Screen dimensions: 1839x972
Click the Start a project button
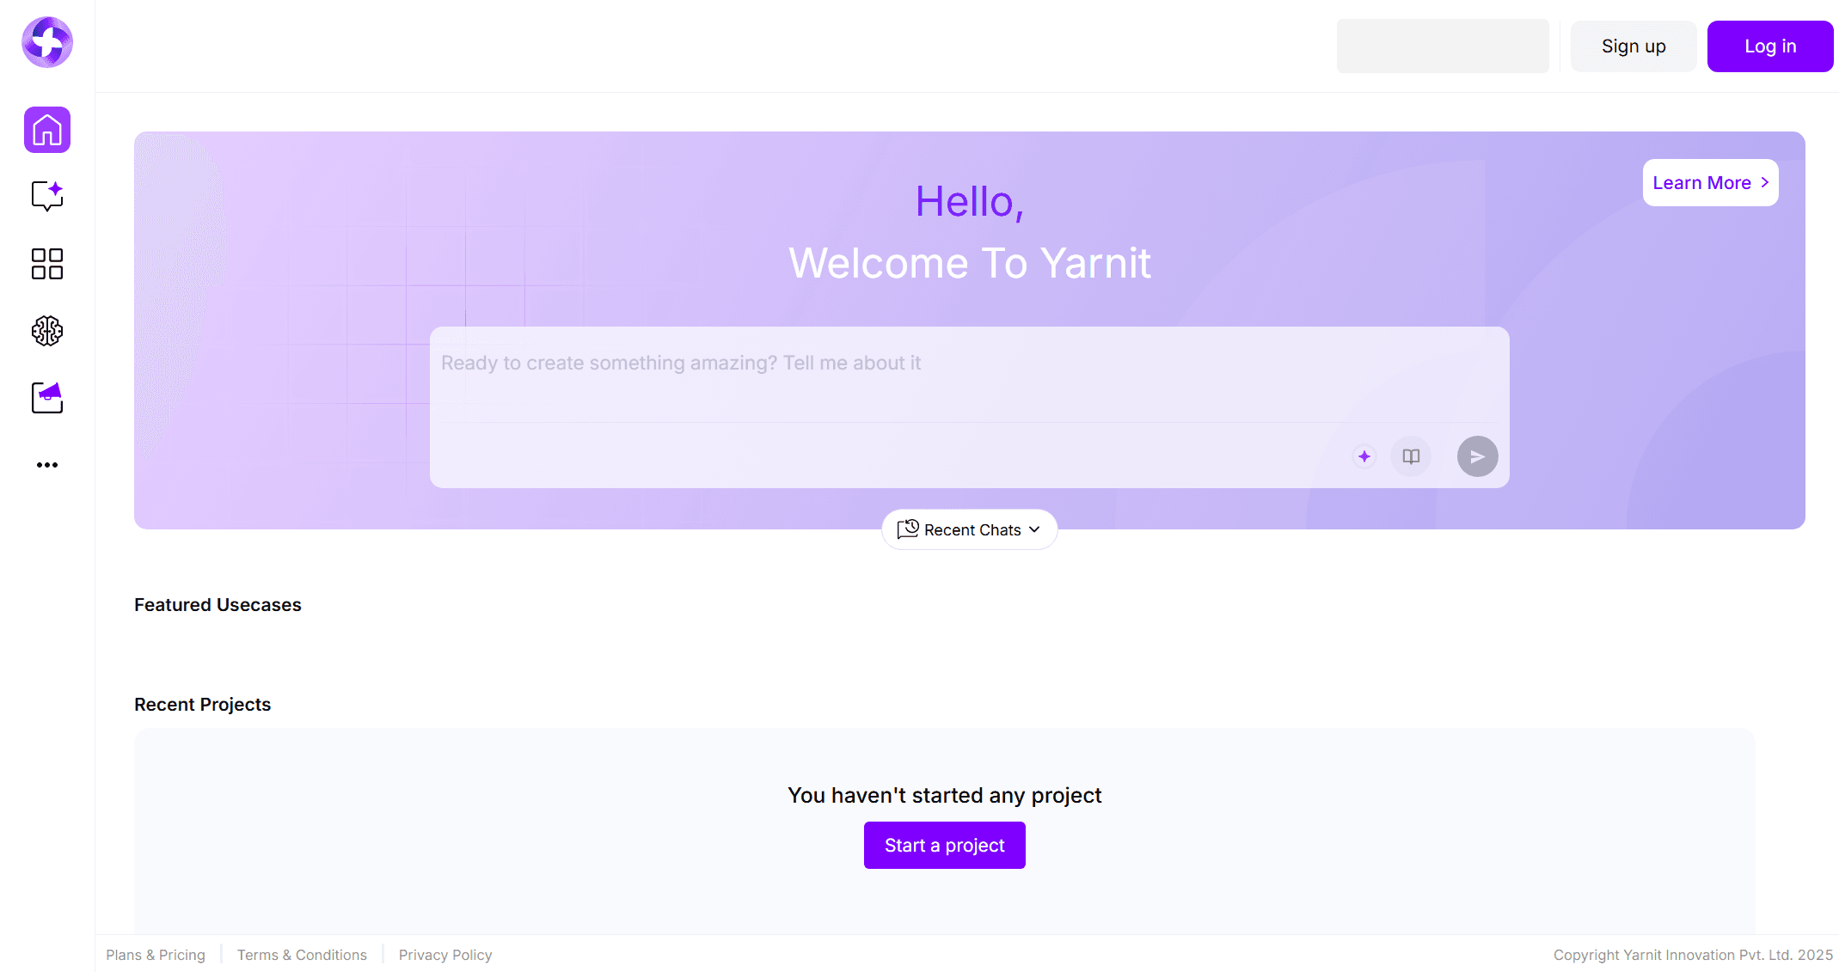[x=944, y=845]
